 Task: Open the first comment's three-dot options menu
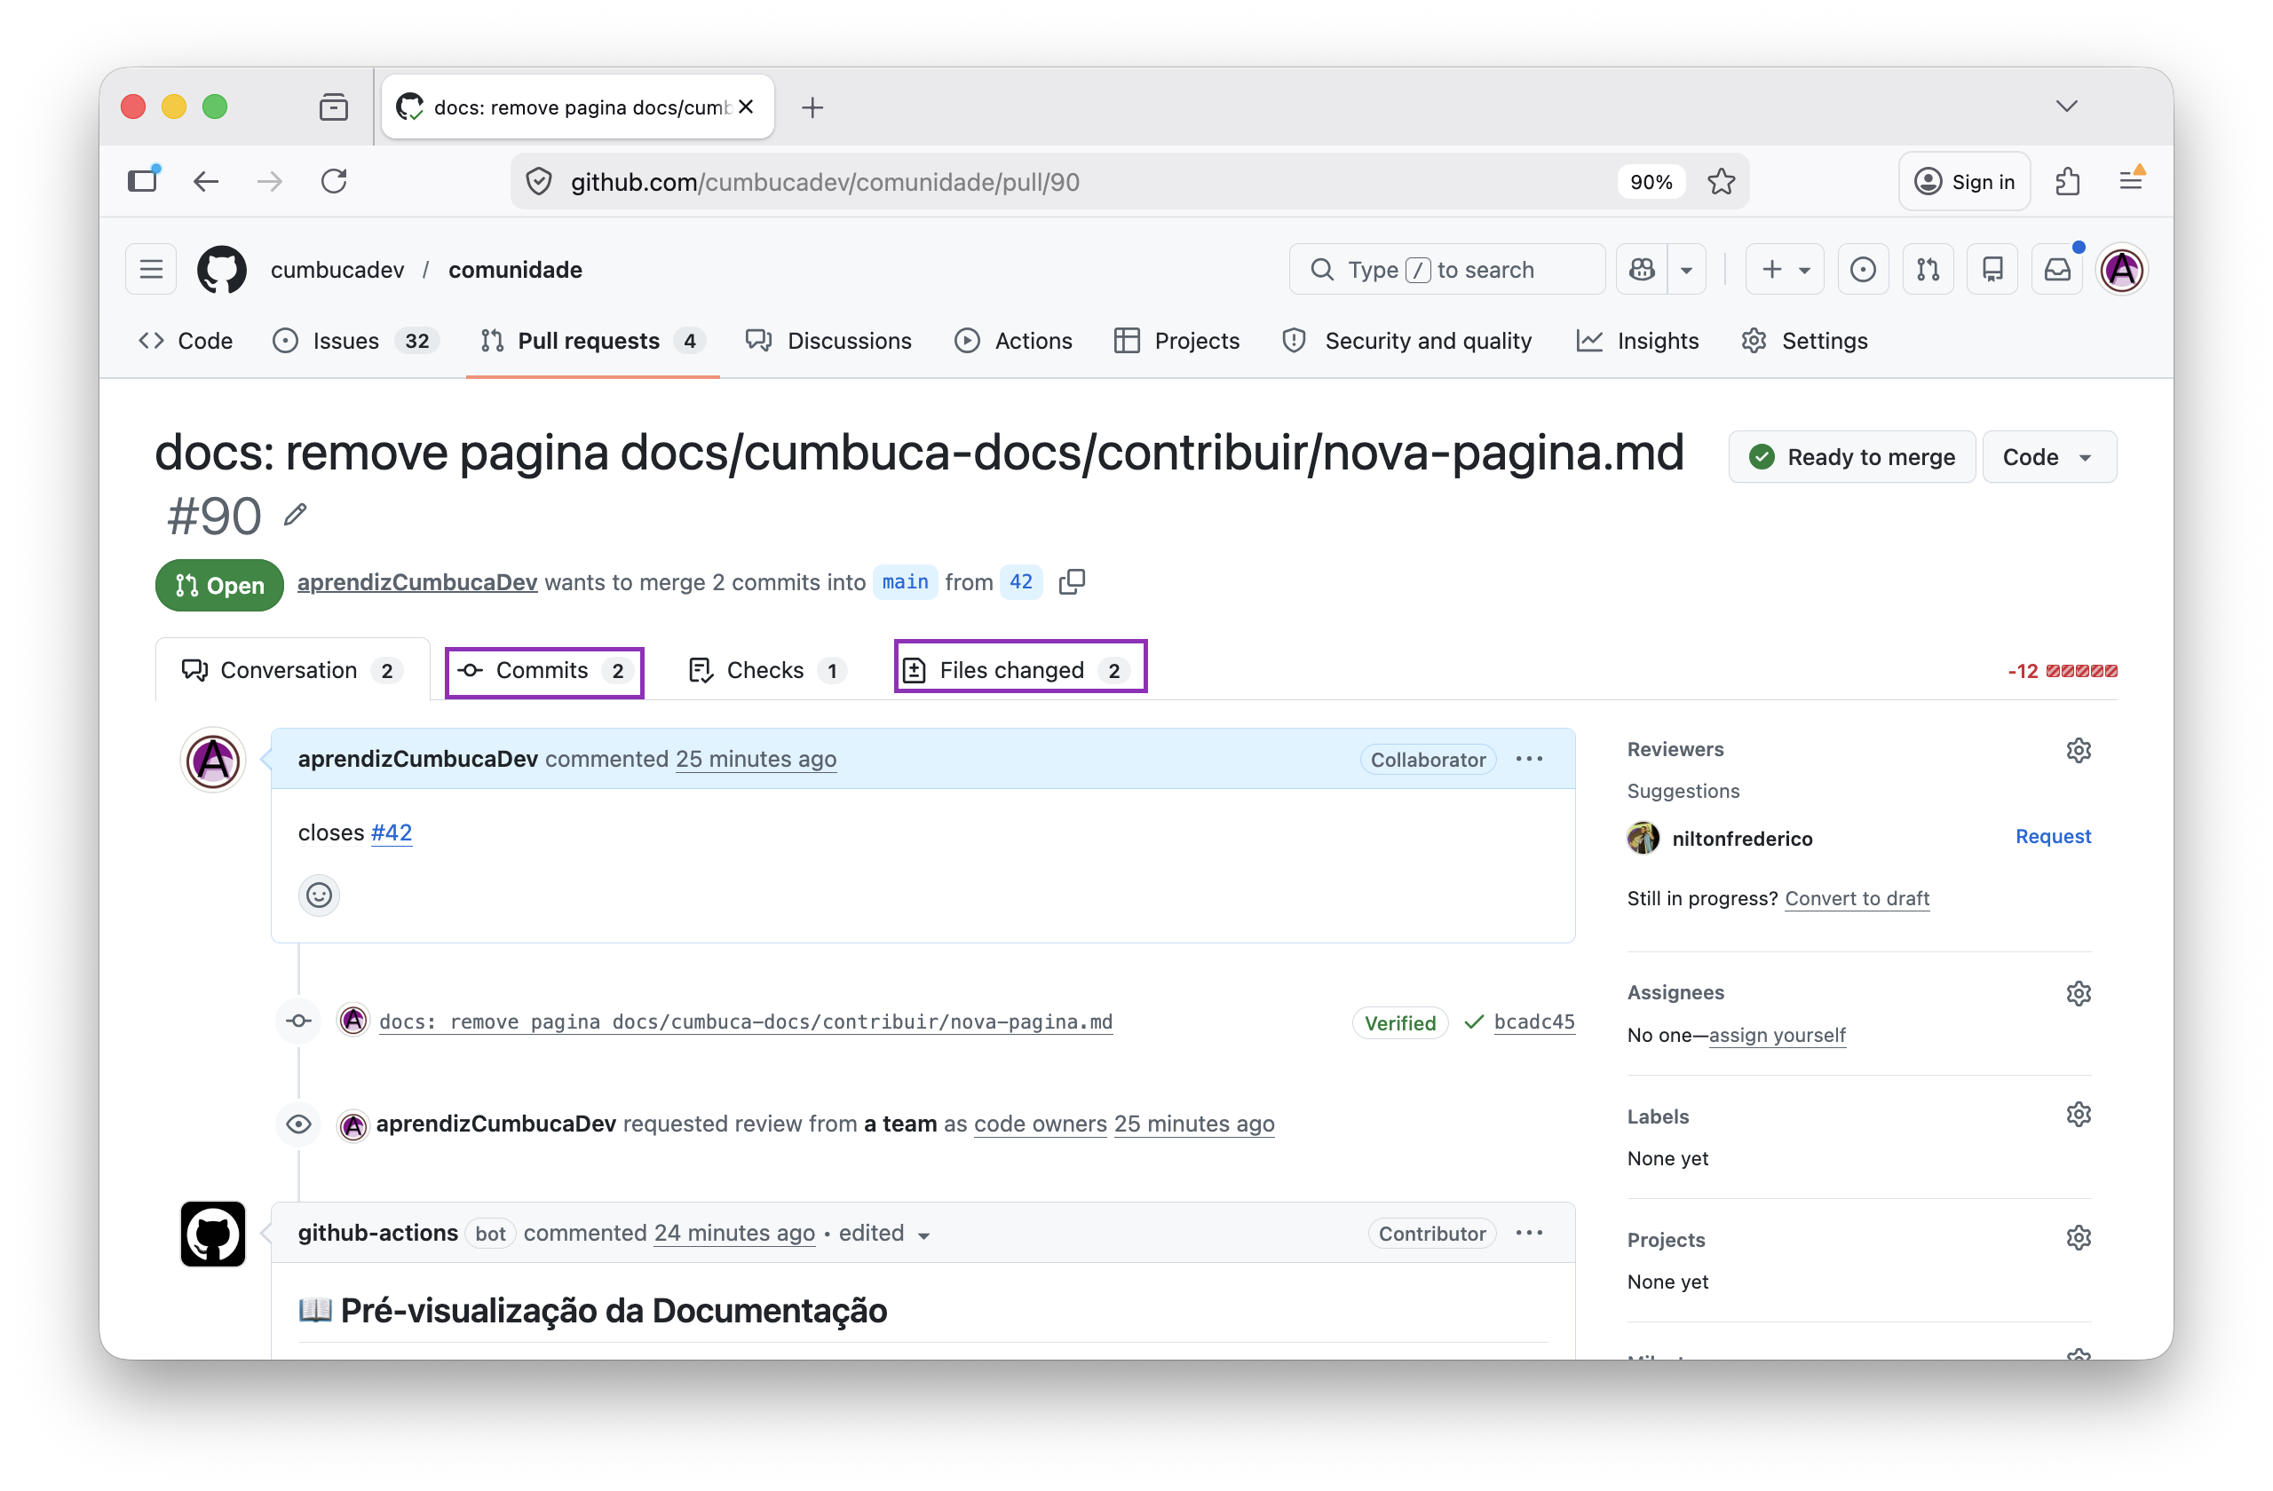[1529, 759]
